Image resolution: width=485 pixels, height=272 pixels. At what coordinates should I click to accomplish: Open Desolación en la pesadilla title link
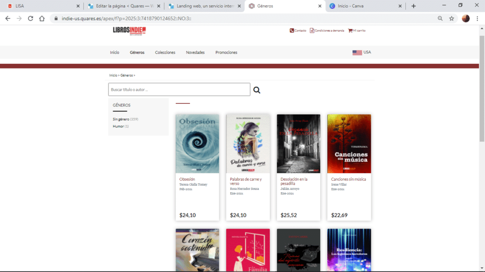click(x=294, y=181)
